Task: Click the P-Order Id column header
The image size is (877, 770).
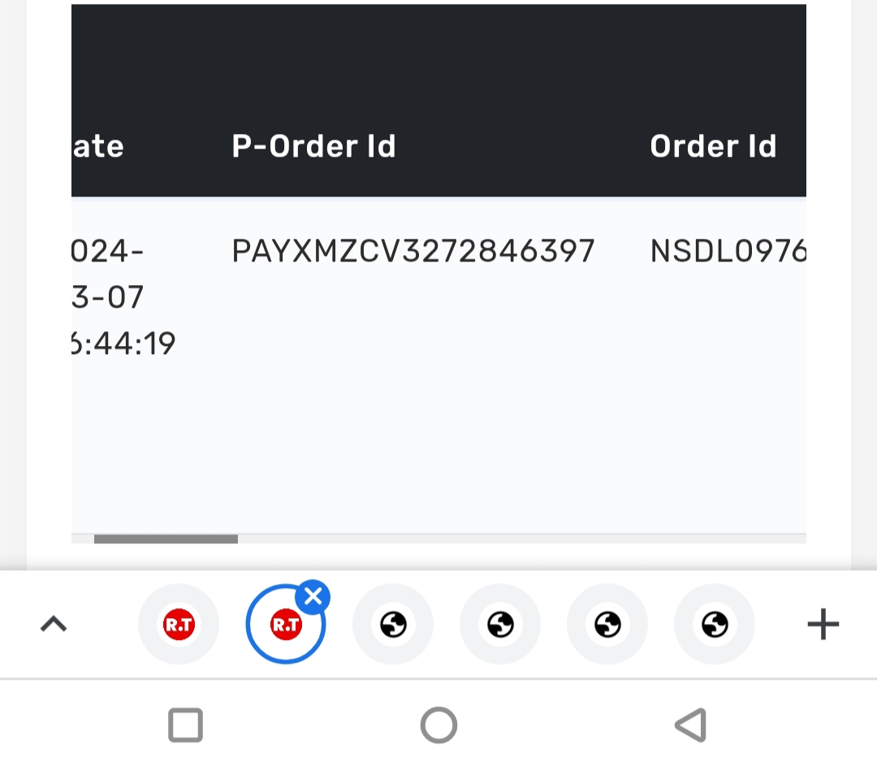Action: (x=313, y=146)
